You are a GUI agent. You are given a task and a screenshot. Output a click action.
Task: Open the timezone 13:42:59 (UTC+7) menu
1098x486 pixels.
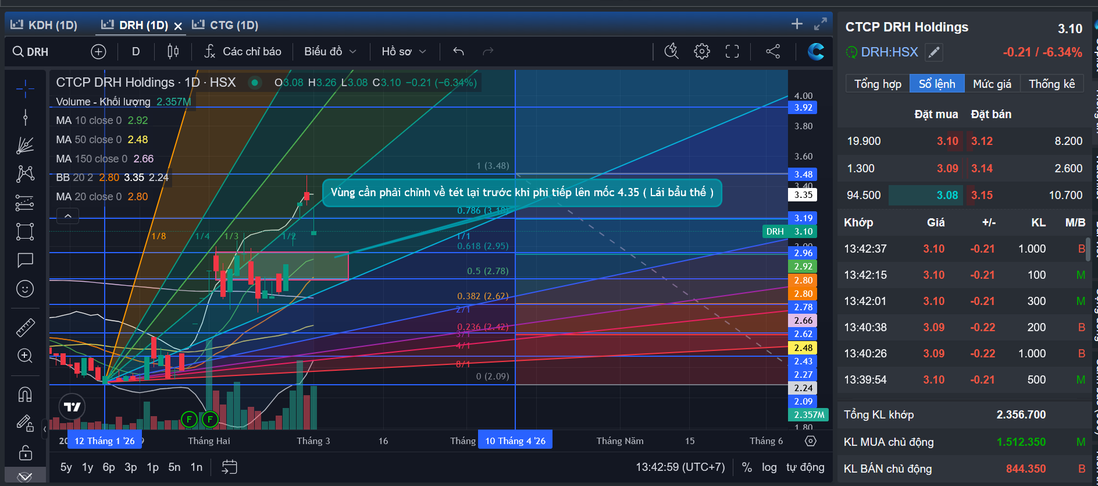pyautogui.click(x=680, y=467)
